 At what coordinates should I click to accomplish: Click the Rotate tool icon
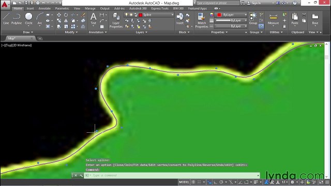(66, 15)
